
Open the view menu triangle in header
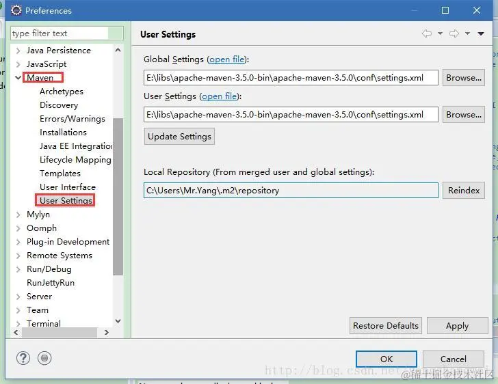(x=481, y=33)
